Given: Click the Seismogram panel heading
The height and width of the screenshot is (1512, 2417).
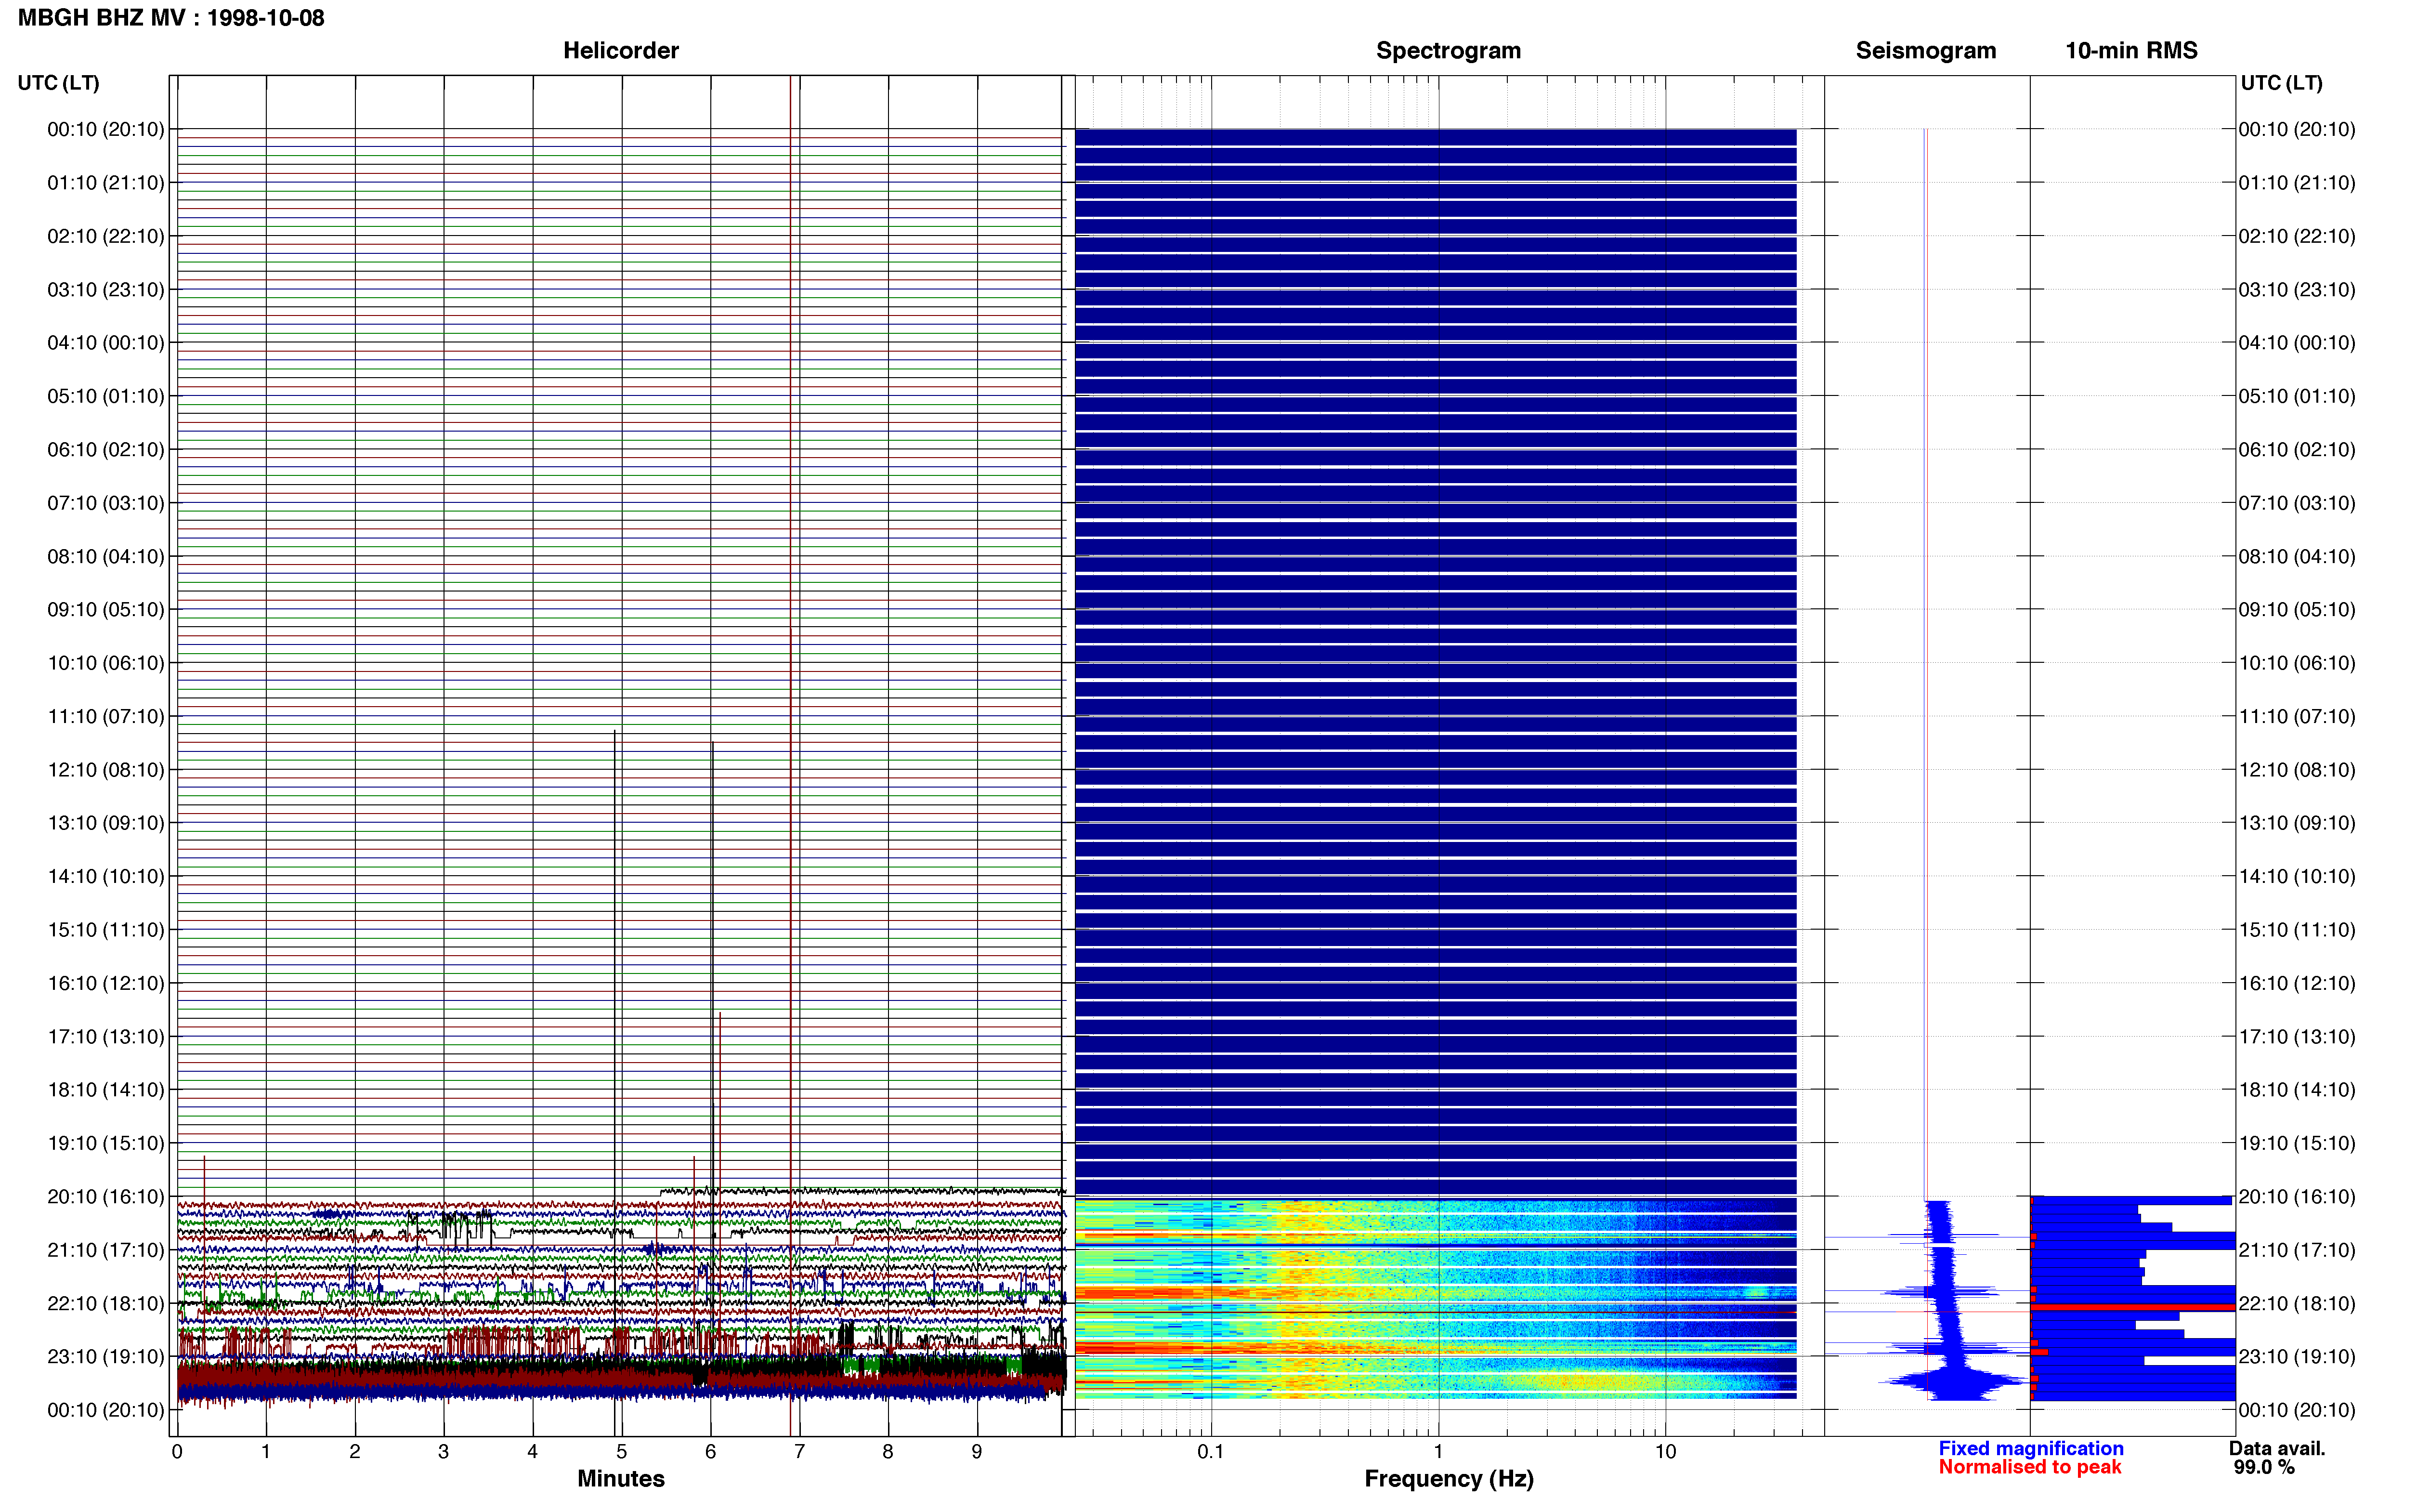Looking at the screenshot, I should [1925, 50].
